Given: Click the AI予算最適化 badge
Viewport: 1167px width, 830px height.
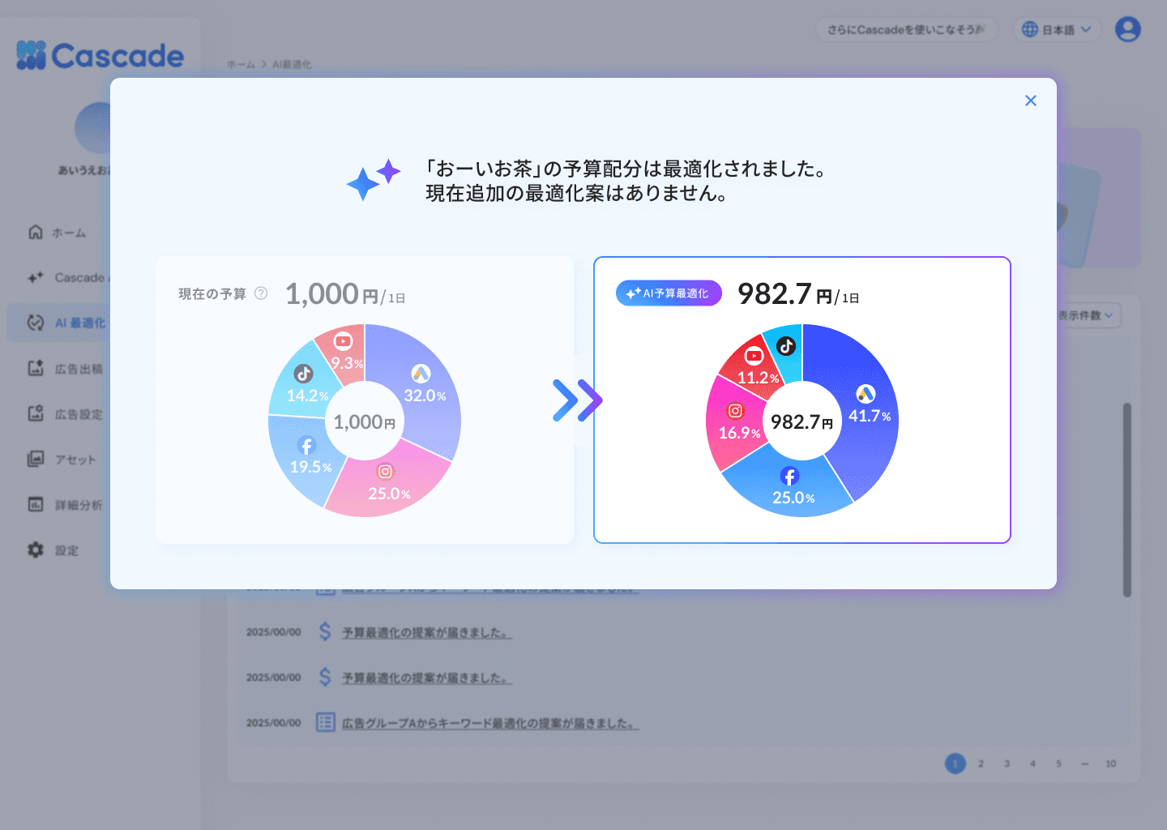Looking at the screenshot, I should tap(669, 293).
